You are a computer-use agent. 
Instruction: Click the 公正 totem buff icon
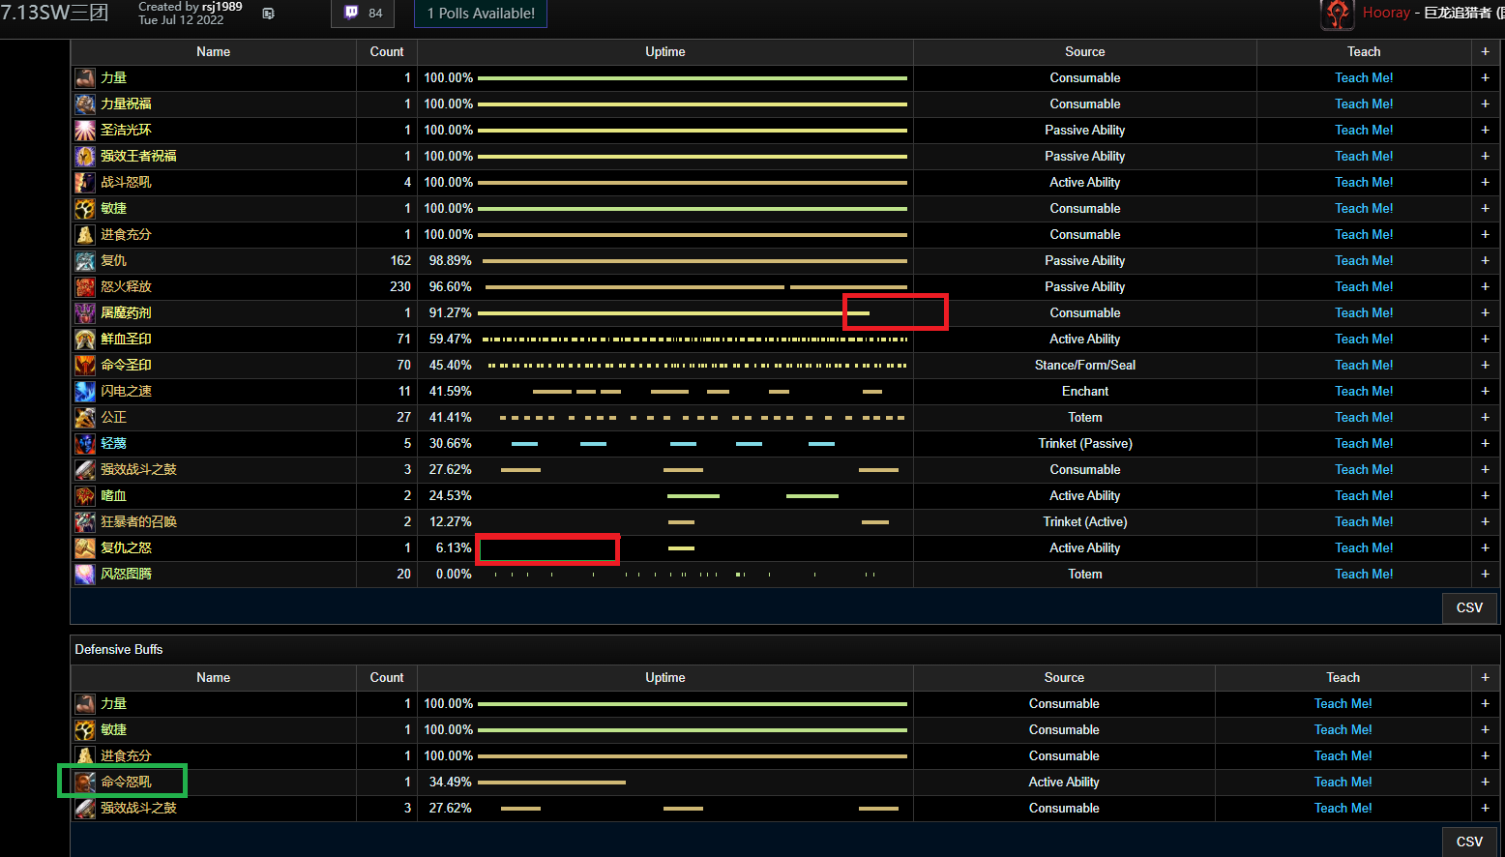(85, 417)
